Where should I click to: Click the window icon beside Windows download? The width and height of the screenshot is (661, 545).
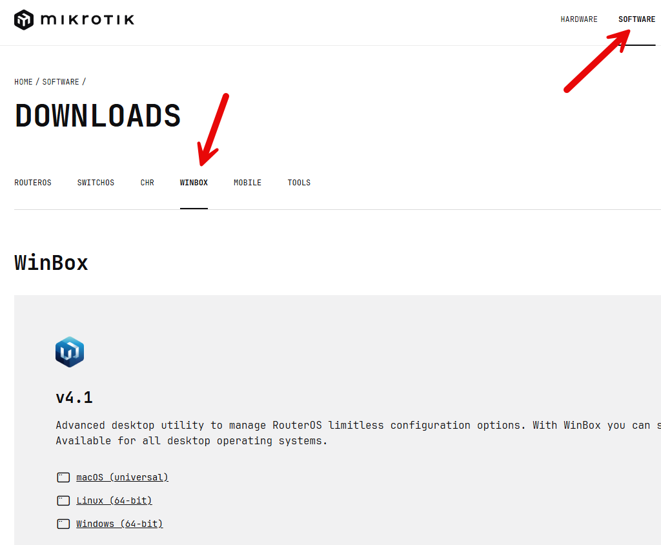click(63, 524)
